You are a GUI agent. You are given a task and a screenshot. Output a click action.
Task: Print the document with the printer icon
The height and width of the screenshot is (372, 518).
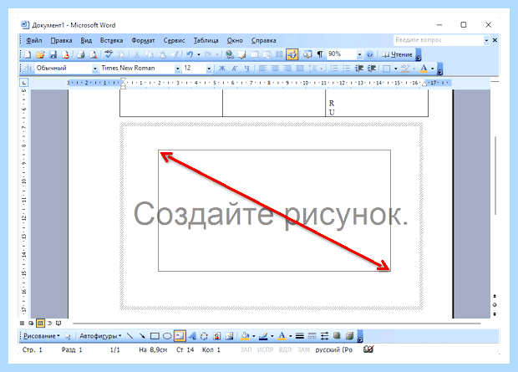[80, 54]
